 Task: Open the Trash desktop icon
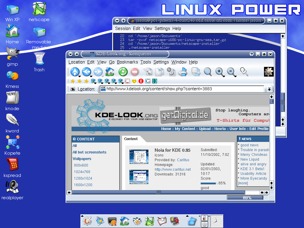coord(39,62)
